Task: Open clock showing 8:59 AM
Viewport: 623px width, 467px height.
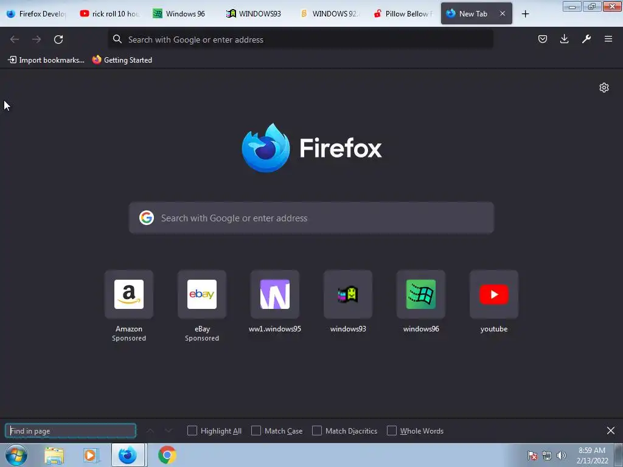Action: [x=592, y=455]
